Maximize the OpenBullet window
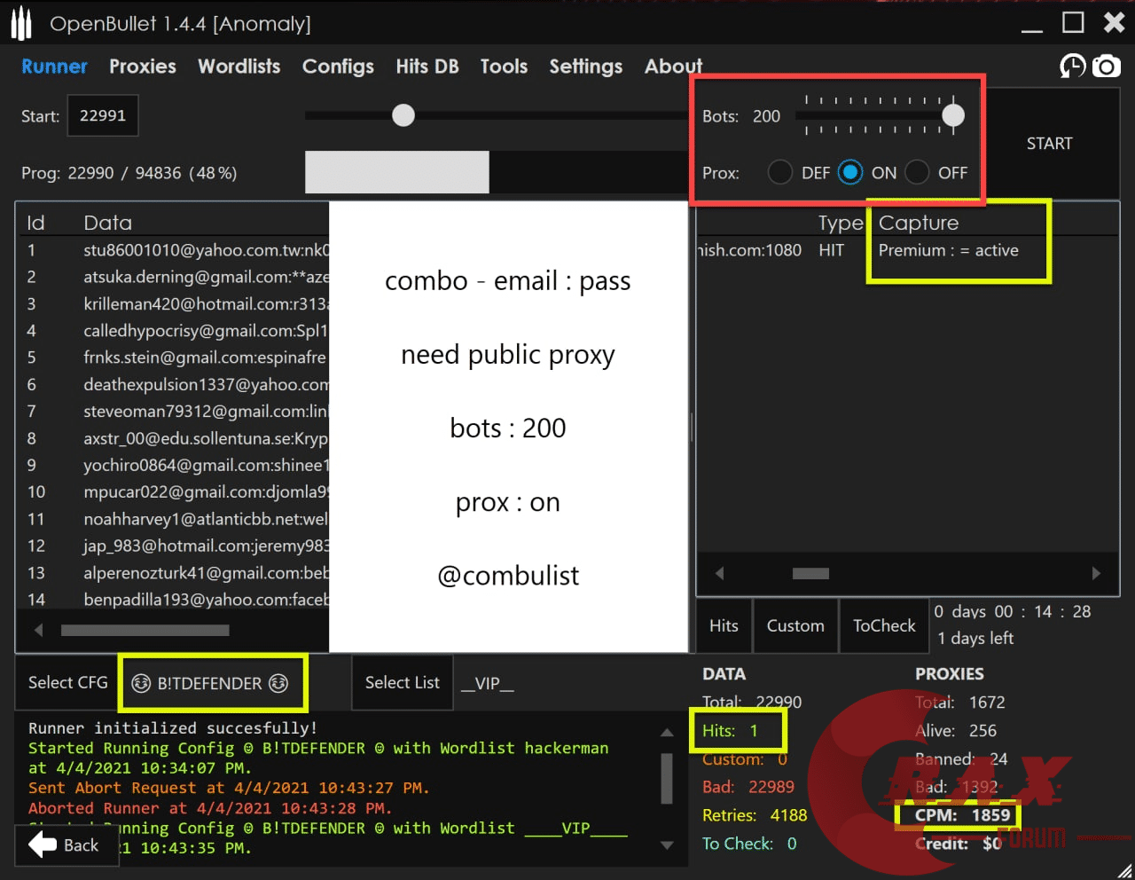Viewport: 1135px width, 880px height. [x=1074, y=22]
